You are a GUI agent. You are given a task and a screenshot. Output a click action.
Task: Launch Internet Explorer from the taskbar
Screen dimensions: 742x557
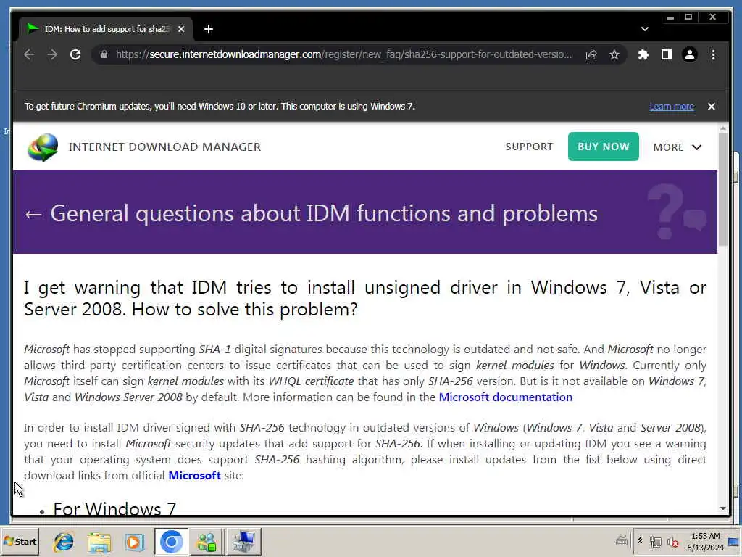[x=64, y=541]
